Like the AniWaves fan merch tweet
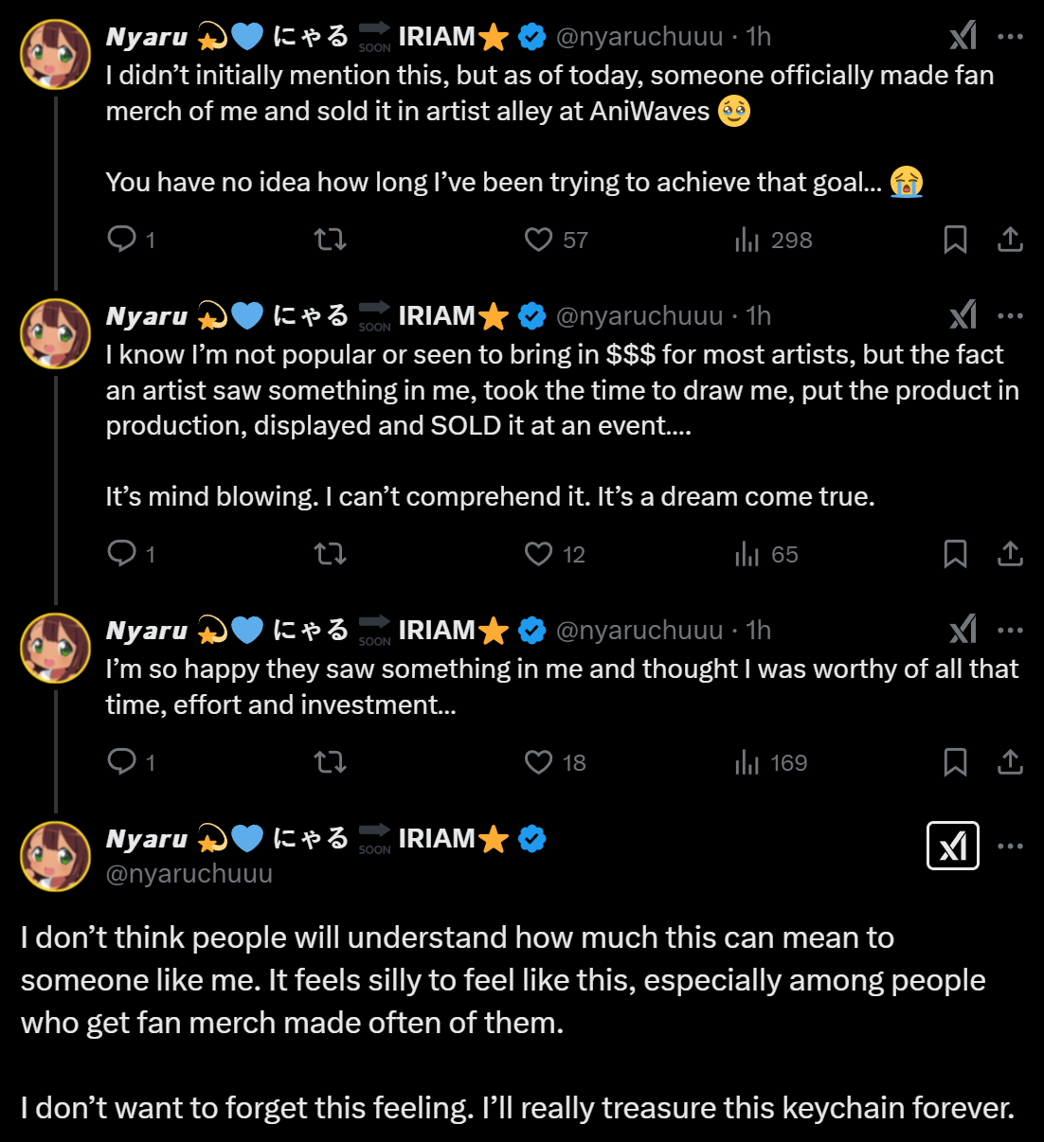 click(539, 240)
